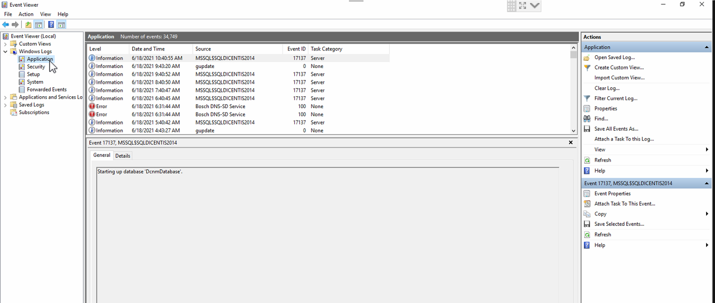715x303 pixels.
Task: Collapse the Event 17137 actions section
Action: tap(707, 183)
